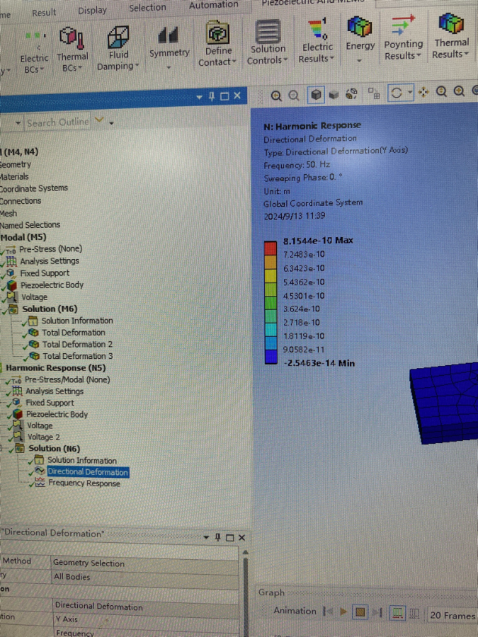
Task: Pin the Outline panel
Action: pos(211,96)
